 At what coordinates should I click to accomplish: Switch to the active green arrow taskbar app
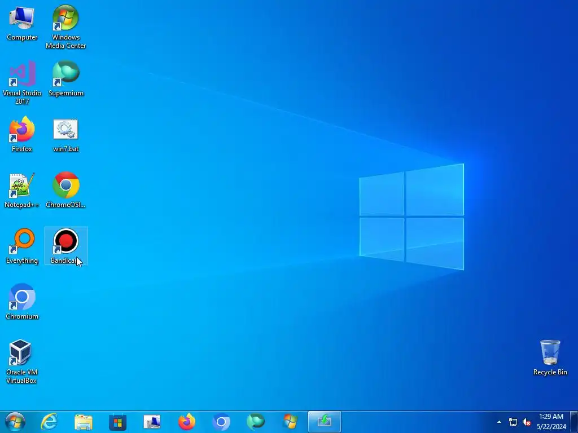coord(325,422)
